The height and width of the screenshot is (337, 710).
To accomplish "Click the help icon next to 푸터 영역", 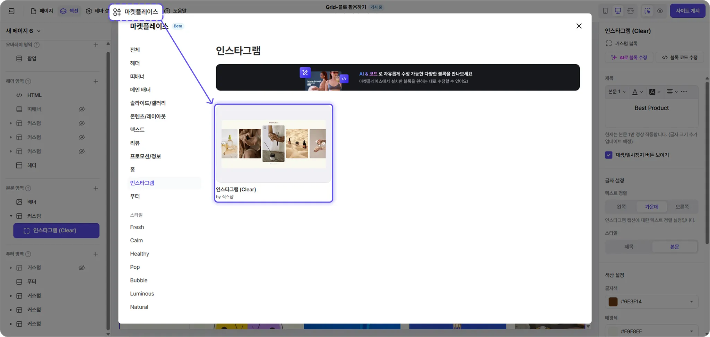I will pos(28,254).
